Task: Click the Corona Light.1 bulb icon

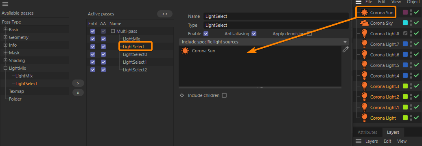Action: pos(364,107)
